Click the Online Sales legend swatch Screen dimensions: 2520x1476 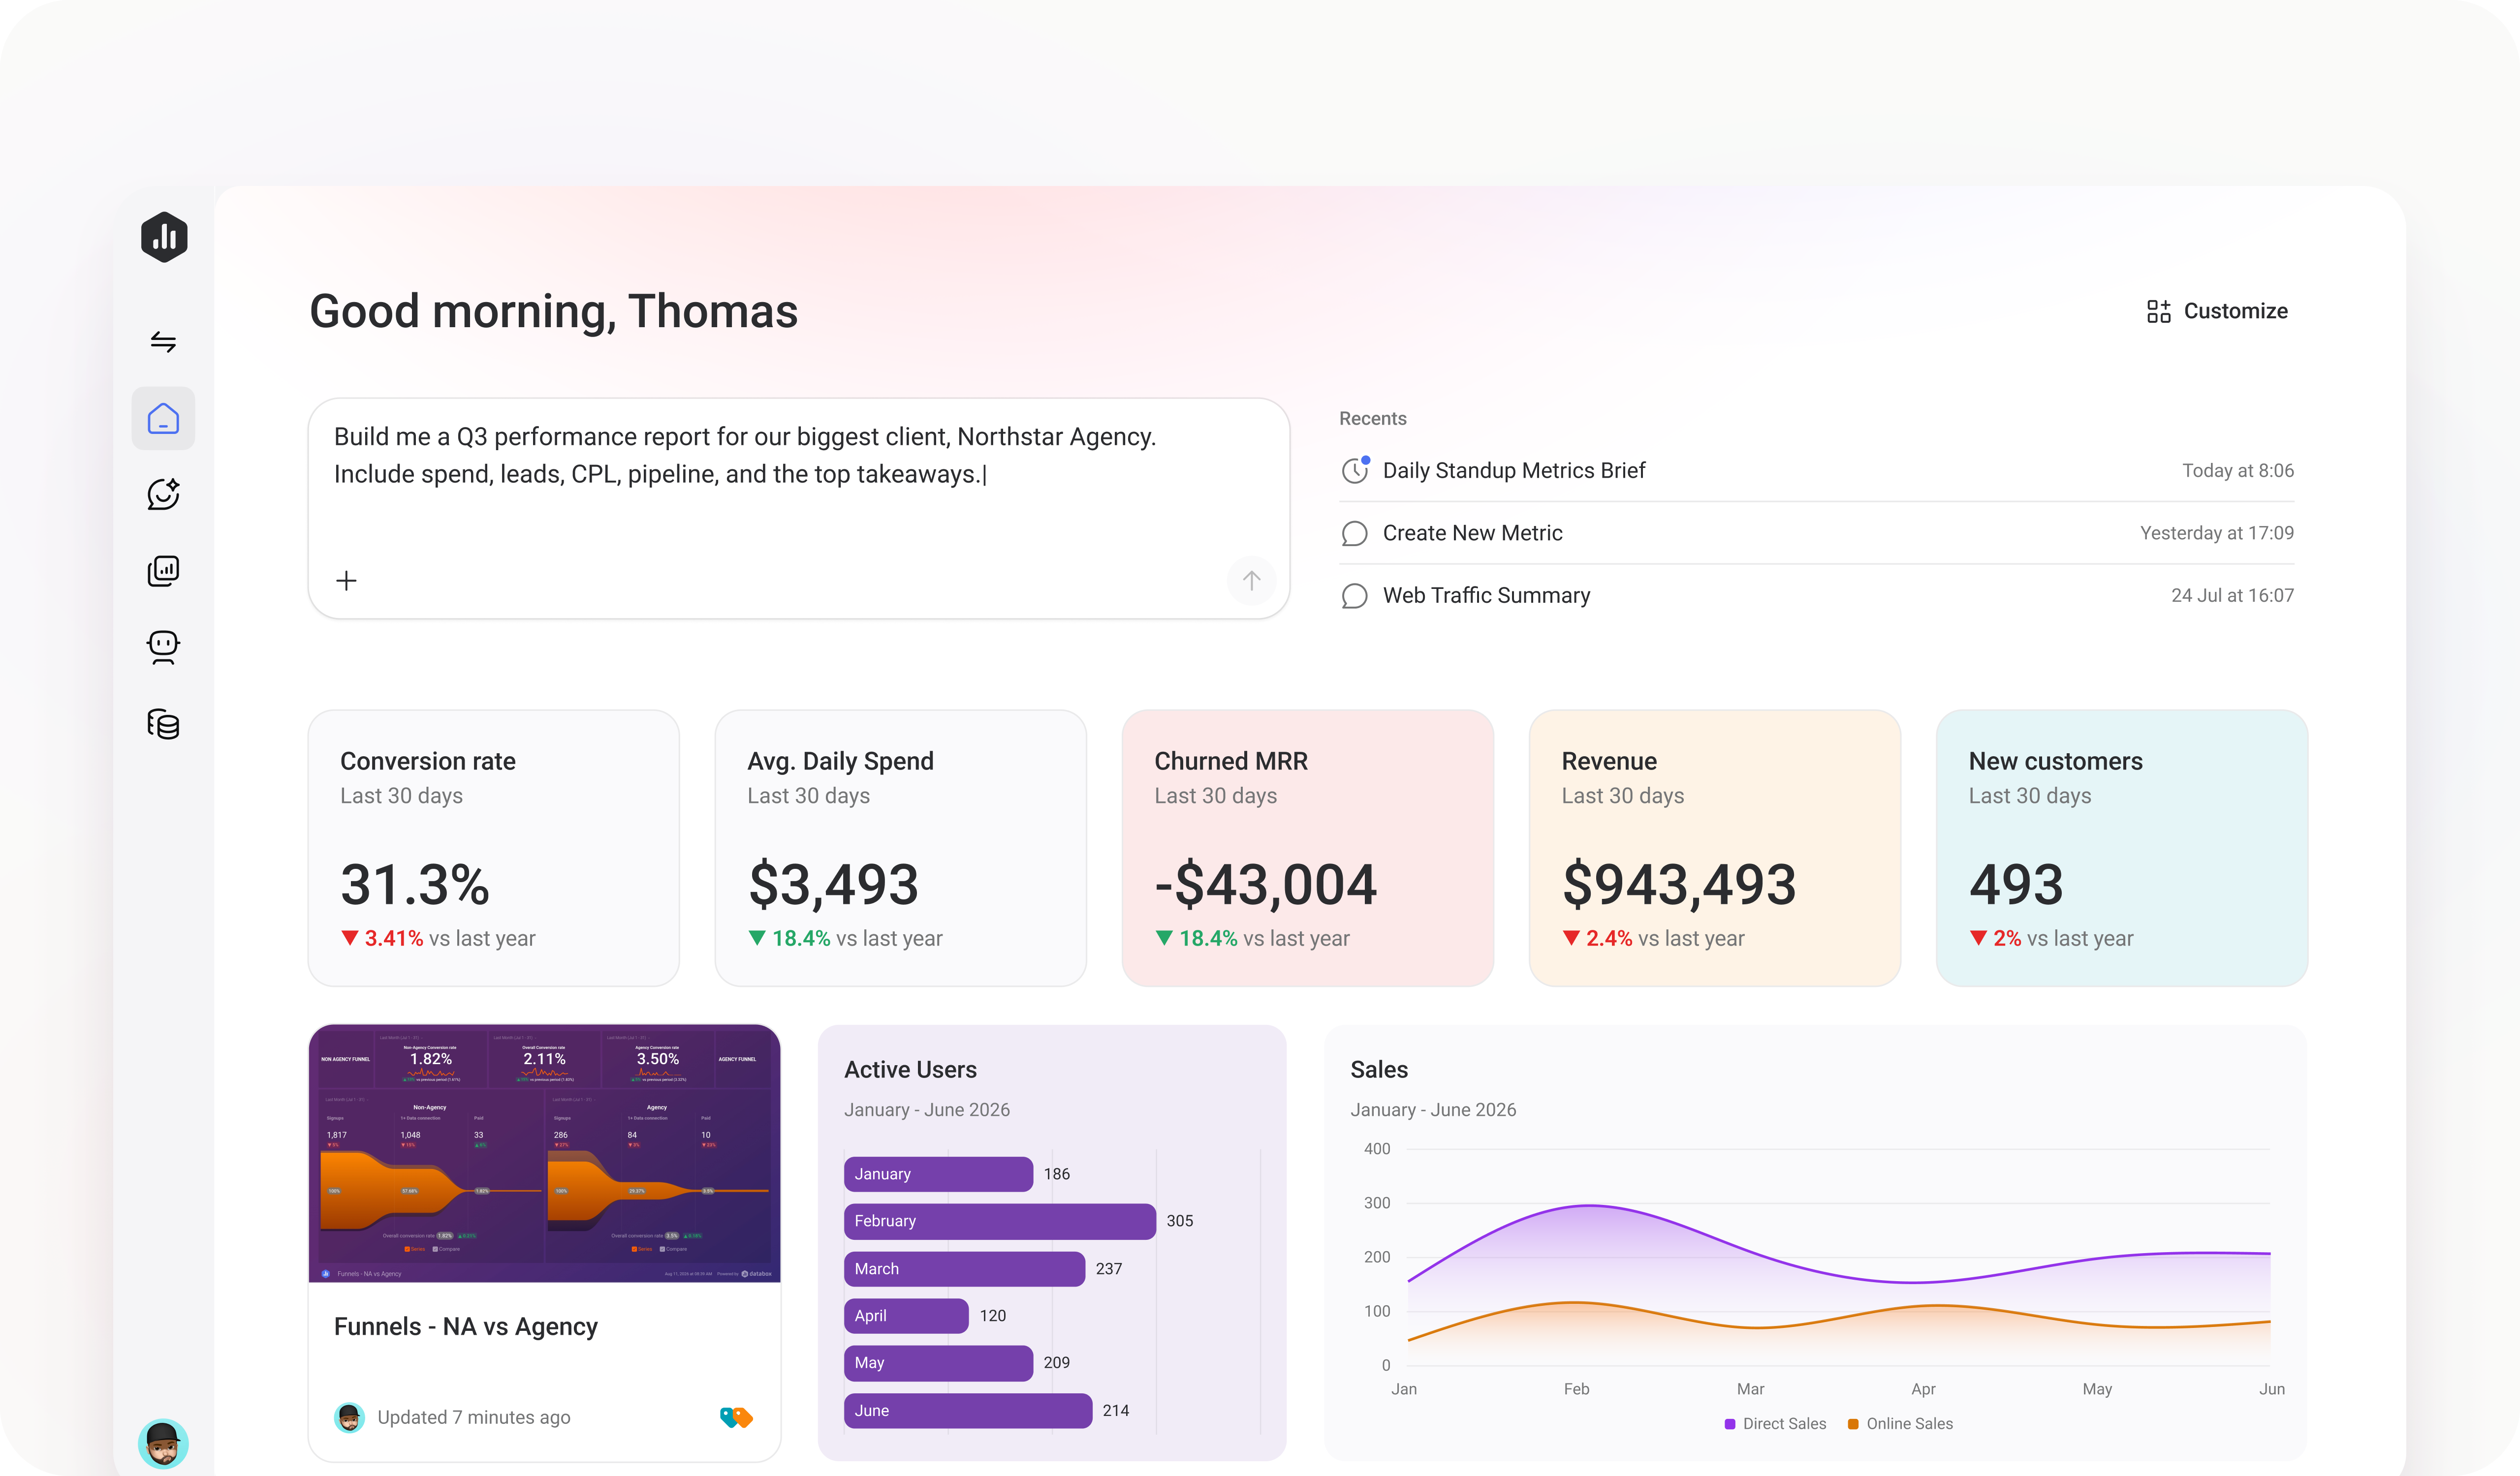tap(1853, 1424)
